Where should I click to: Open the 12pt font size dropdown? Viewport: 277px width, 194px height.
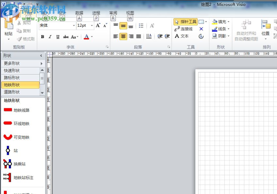(x=92, y=25)
